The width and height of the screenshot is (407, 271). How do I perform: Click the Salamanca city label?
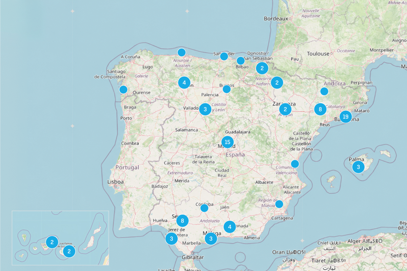coord(187,130)
